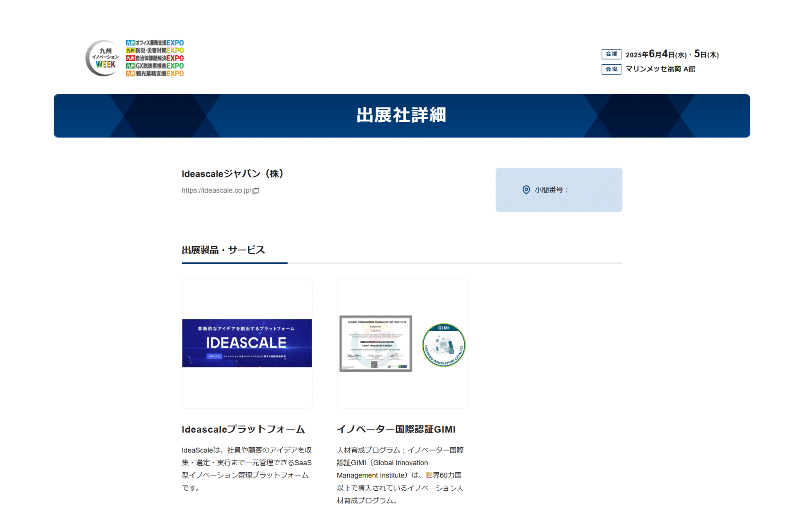Click the 会期 date label

[x=611, y=54]
